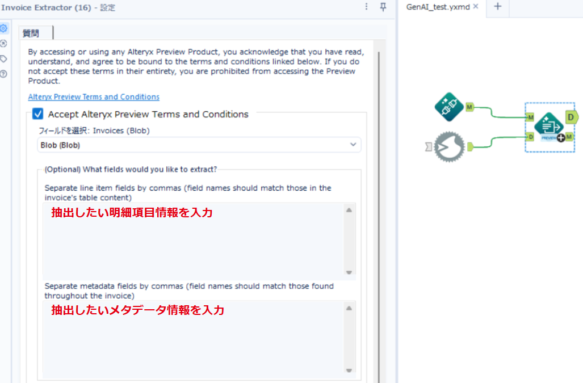Click the "Separate metadata fields by commas" instruction text
The width and height of the screenshot is (583, 383).
[x=189, y=291]
